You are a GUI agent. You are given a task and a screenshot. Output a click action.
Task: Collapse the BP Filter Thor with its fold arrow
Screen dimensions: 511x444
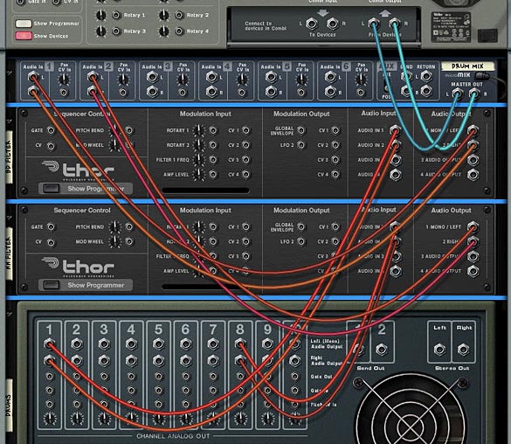10,121
